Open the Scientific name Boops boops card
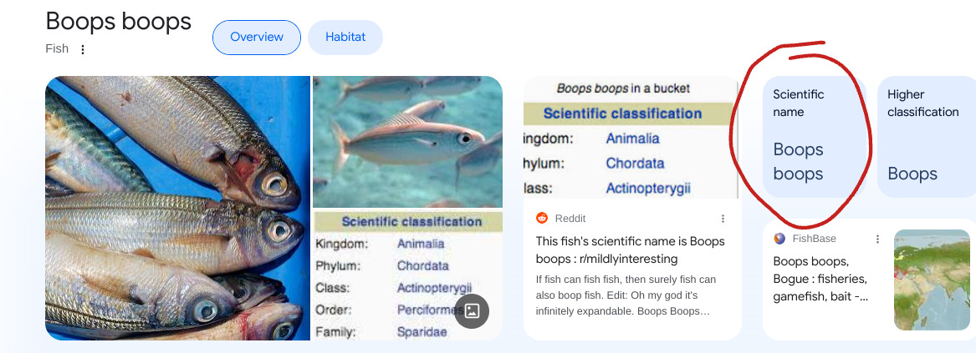 click(814, 137)
